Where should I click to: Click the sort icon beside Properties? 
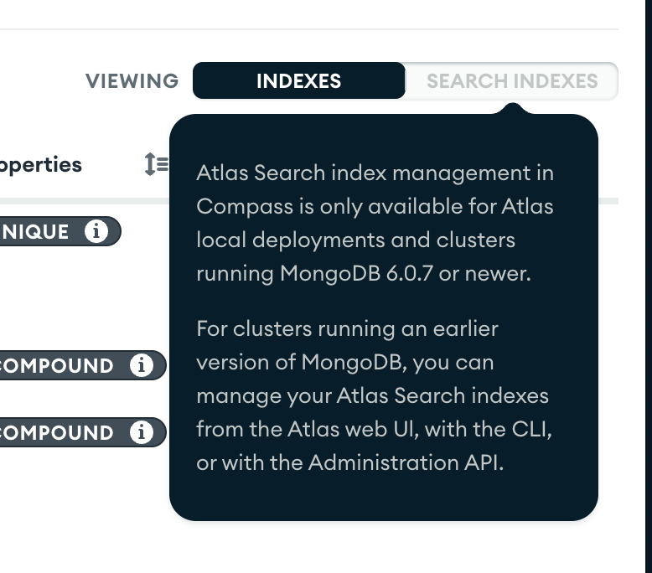[x=156, y=164]
